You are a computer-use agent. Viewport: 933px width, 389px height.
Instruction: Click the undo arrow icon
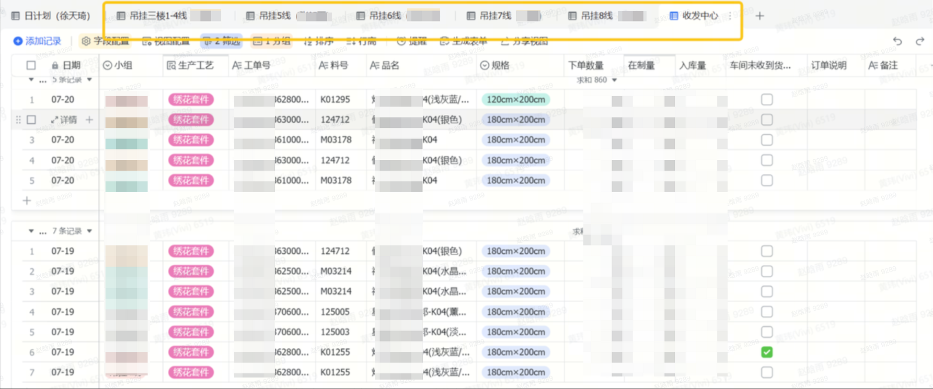click(x=897, y=41)
